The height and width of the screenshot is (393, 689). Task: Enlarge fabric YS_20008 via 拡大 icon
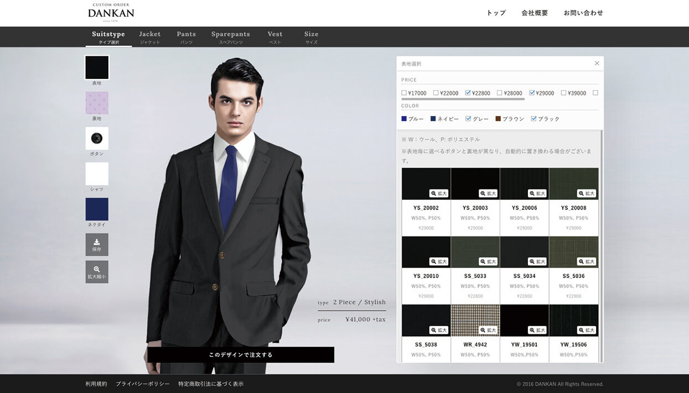(x=587, y=193)
